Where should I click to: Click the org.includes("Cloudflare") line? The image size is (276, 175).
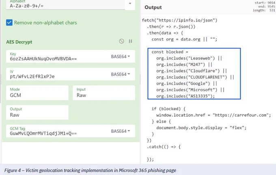(x=192, y=71)
